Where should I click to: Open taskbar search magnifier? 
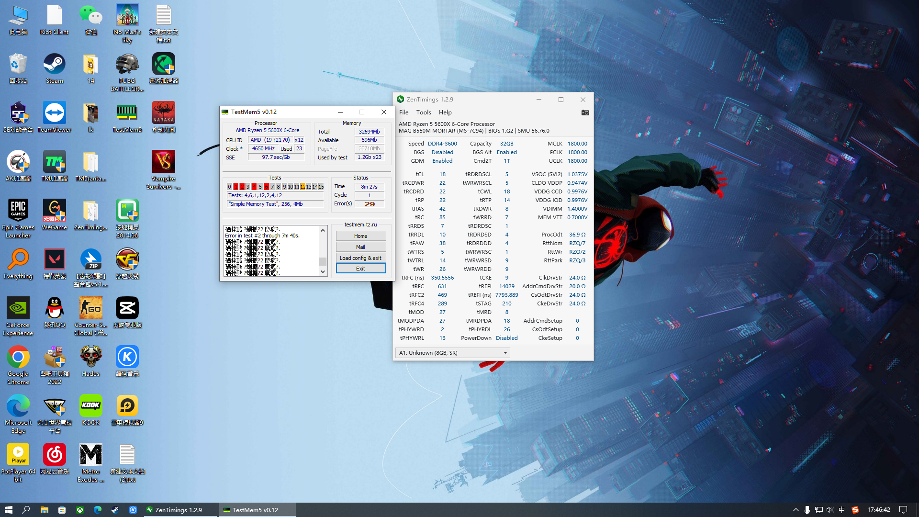pos(26,510)
